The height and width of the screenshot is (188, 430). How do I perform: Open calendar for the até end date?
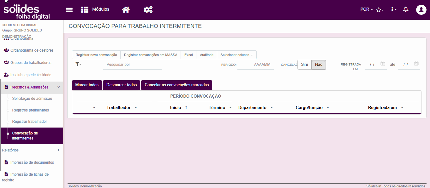[x=416, y=64]
